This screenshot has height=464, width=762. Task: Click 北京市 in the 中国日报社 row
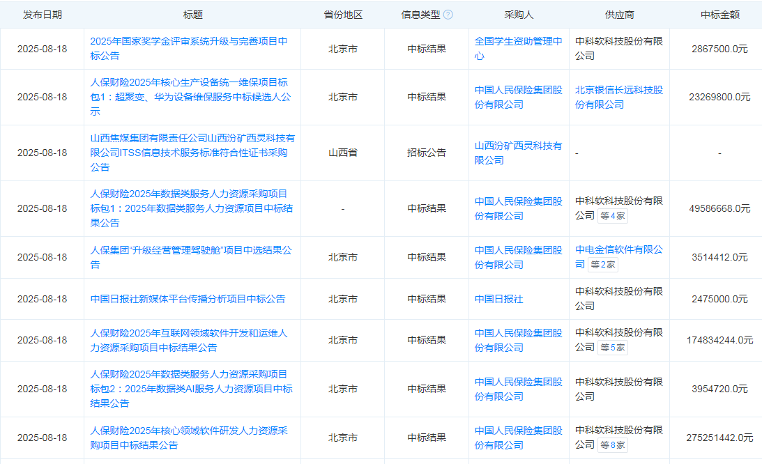(x=342, y=299)
